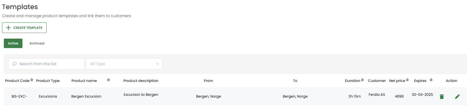Click the Ferdia AS customer cell
This screenshot has width=467, height=107.
tap(377, 95)
